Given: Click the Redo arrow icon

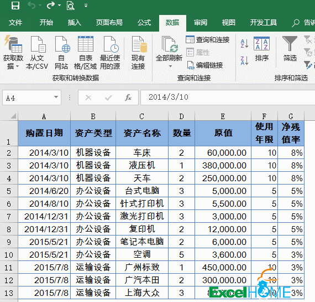Looking at the screenshot, I should point(51,6).
